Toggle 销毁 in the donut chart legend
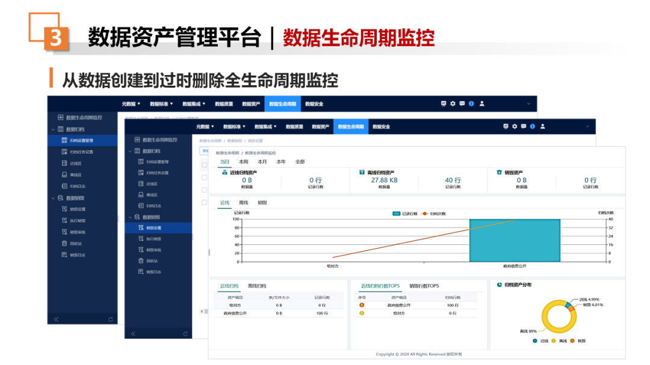 click(579, 341)
